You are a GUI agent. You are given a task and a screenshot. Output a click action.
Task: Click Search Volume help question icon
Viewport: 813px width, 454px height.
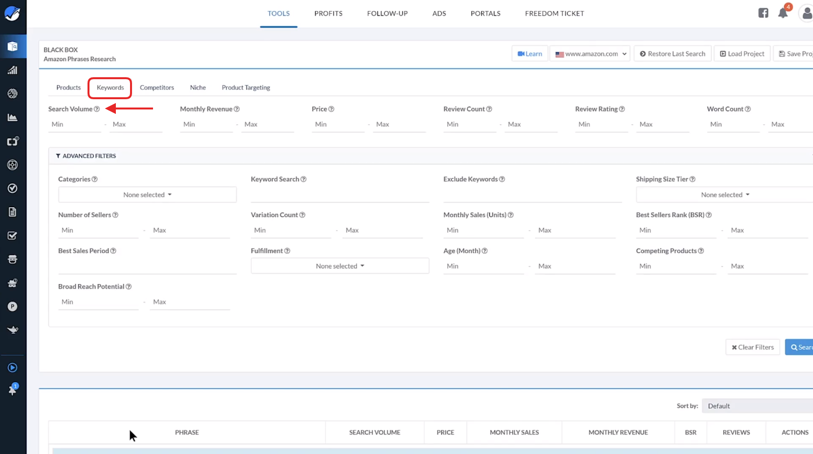point(97,109)
